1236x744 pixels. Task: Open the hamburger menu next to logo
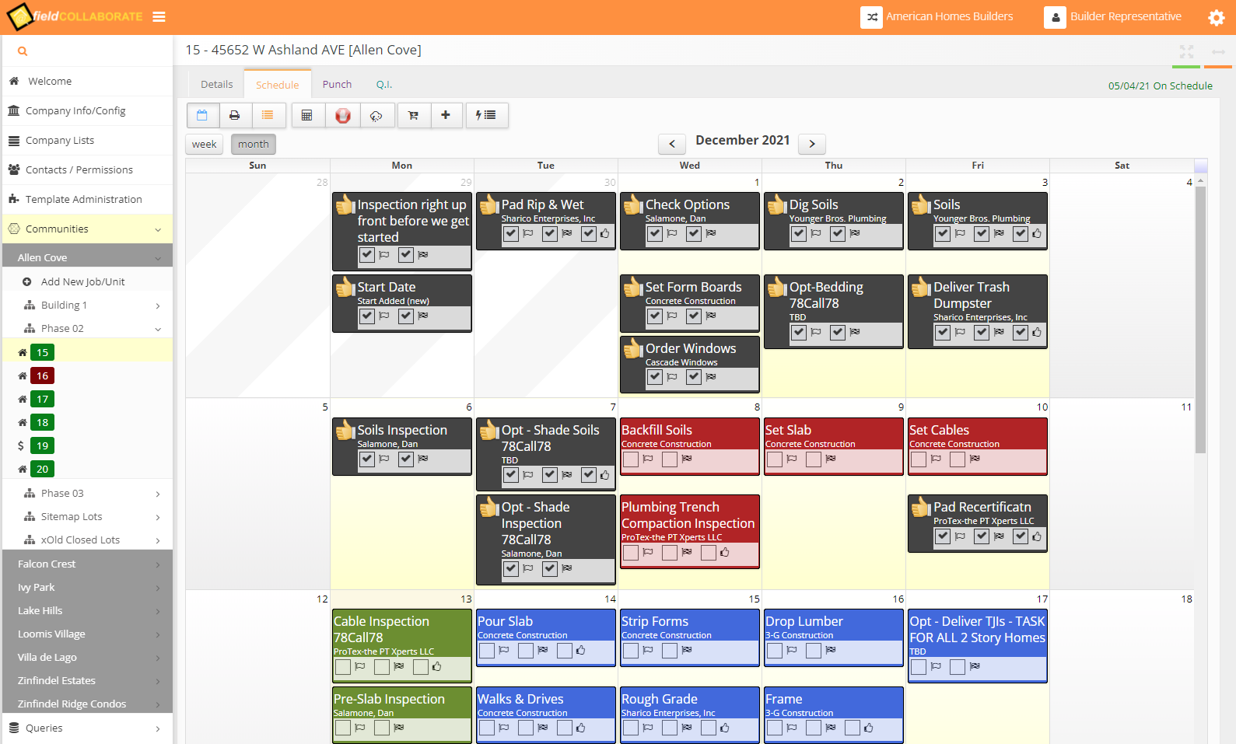[159, 17]
